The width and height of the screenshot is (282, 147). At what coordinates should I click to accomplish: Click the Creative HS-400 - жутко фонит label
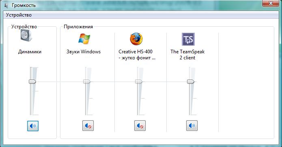(x=137, y=55)
